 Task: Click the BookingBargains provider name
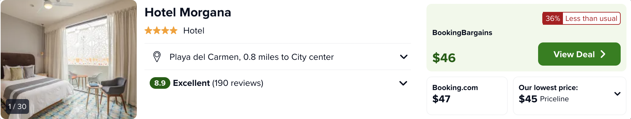pyautogui.click(x=462, y=32)
